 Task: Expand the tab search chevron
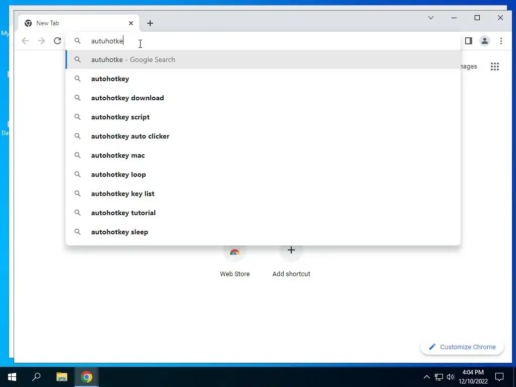431,18
